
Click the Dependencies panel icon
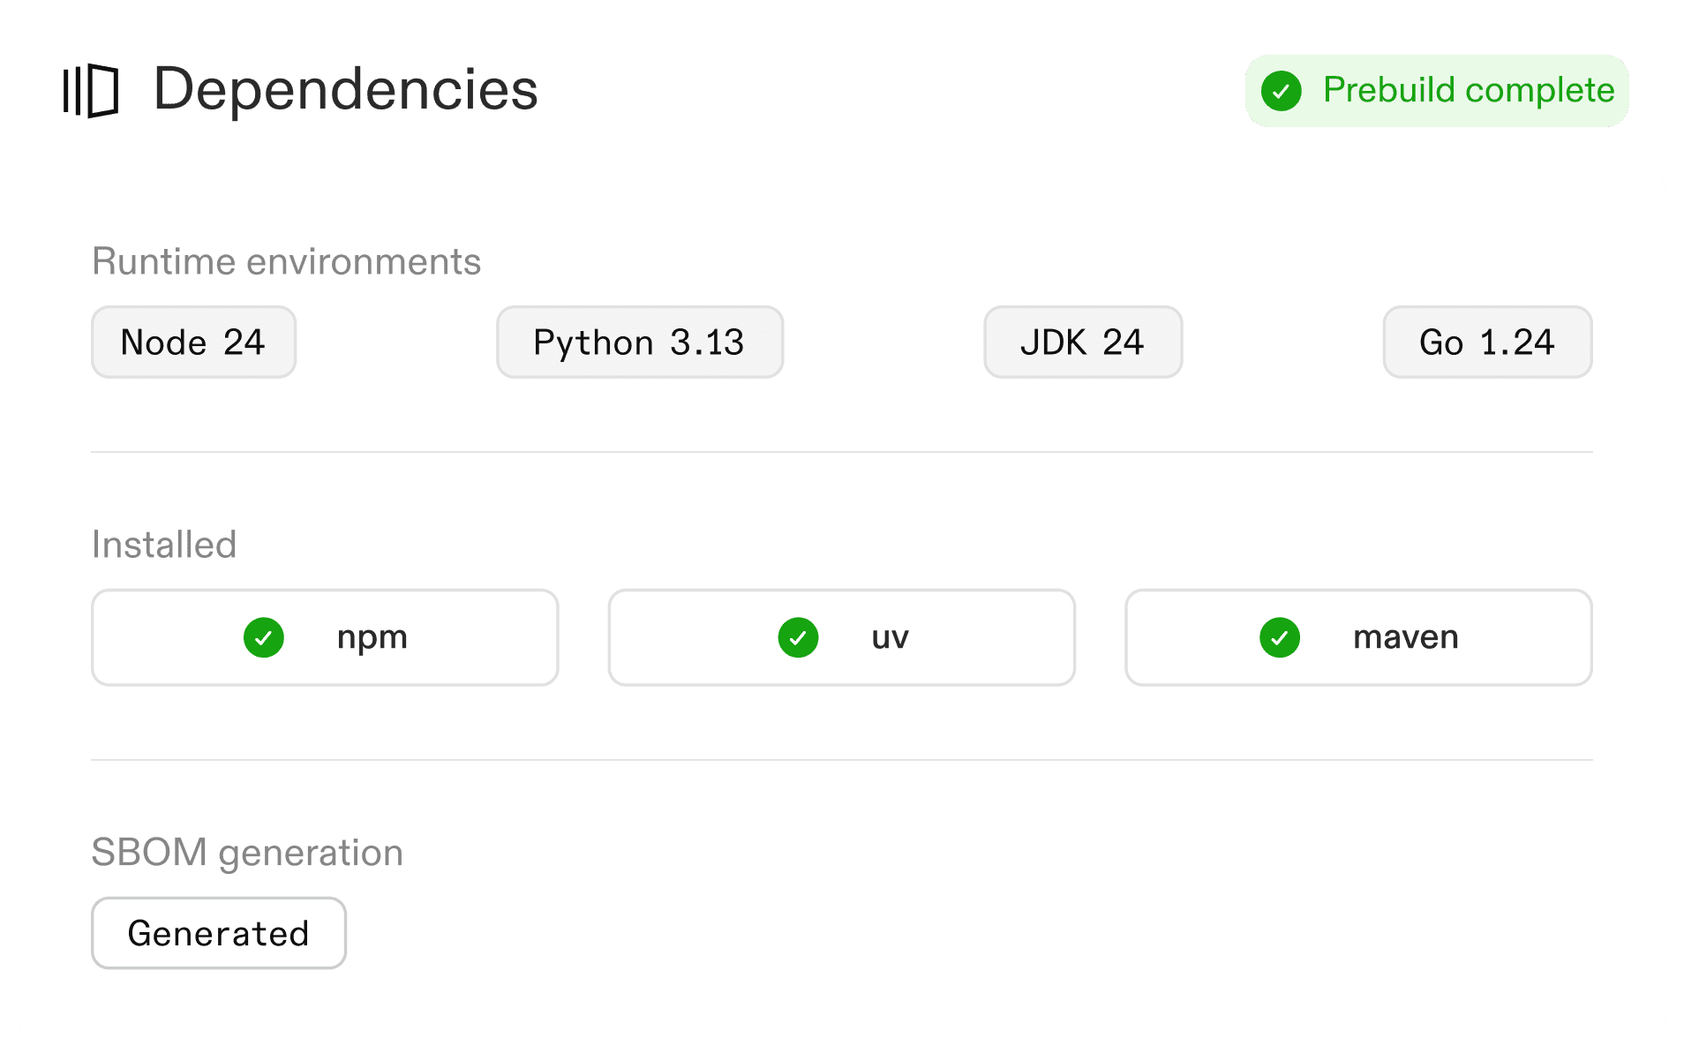tap(91, 90)
